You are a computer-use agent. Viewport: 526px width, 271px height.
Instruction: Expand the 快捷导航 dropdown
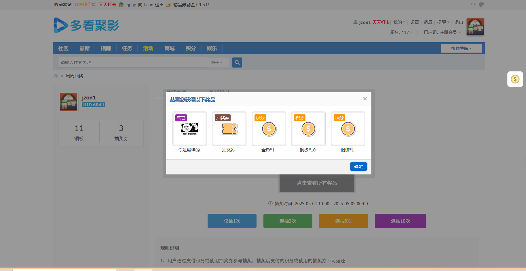point(461,48)
